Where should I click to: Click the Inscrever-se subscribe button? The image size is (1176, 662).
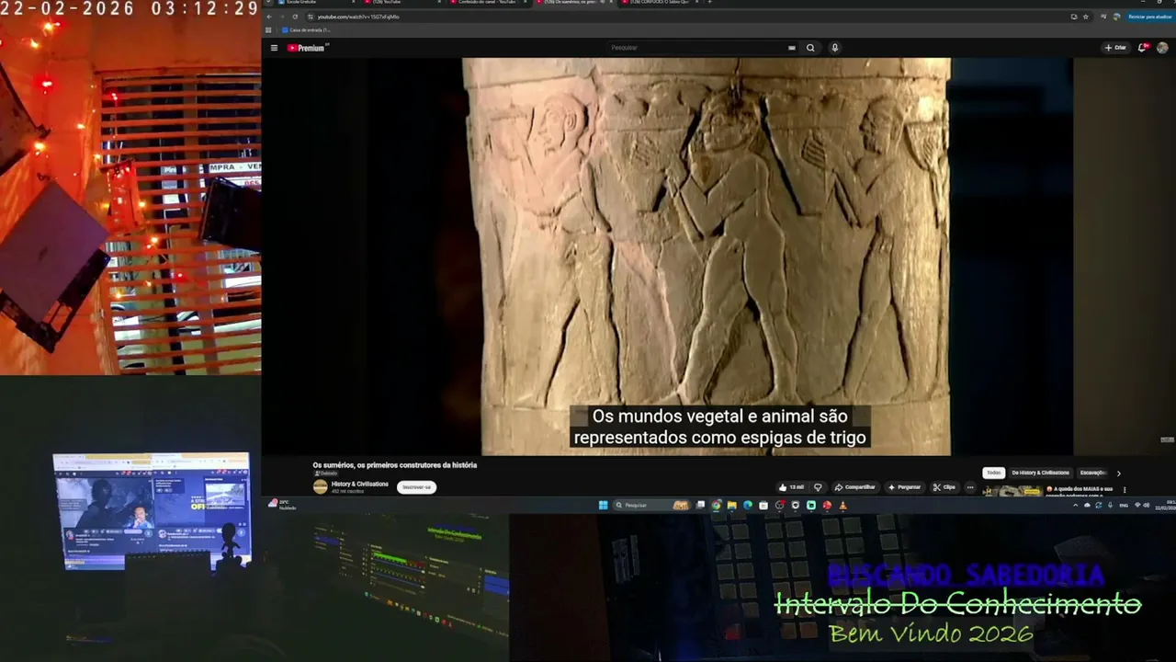point(416,487)
